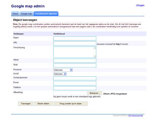Screen dimensions: 159x125
Task: Focus the Telefoon input field
Action: [x=75, y=88]
